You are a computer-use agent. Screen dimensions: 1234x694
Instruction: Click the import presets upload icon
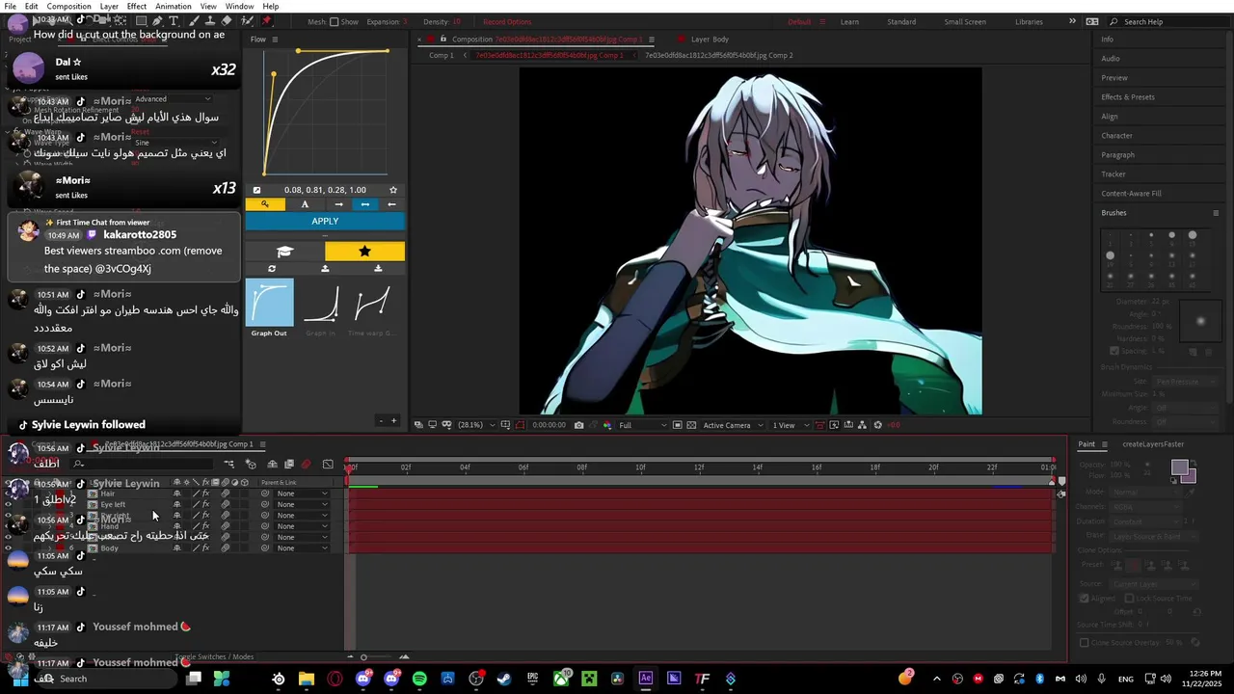click(x=325, y=269)
